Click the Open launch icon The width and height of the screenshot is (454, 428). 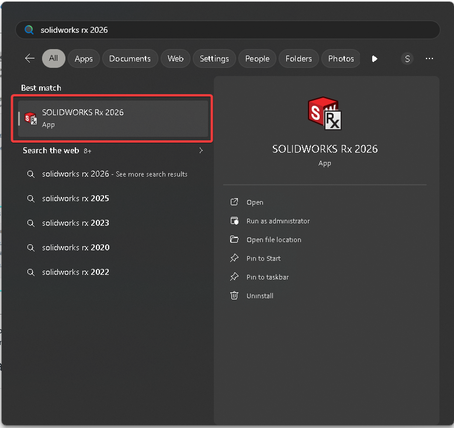(x=234, y=202)
